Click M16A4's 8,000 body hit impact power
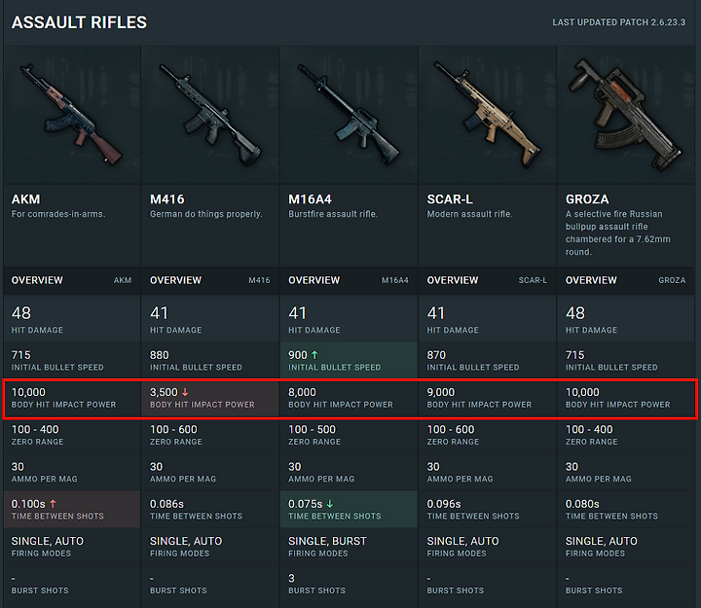Image resolution: width=701 pixels, height=608 pixels. click(302, 392)
